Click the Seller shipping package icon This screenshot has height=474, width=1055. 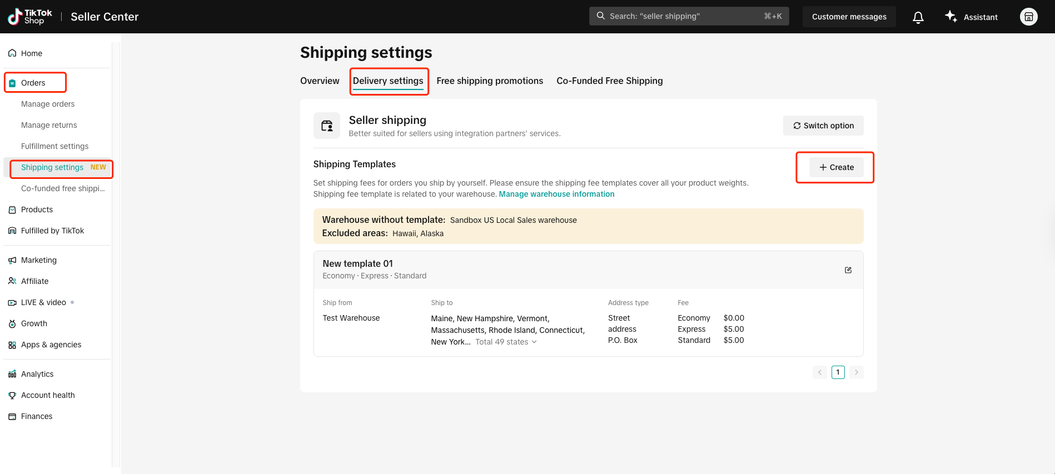point(327,126)
